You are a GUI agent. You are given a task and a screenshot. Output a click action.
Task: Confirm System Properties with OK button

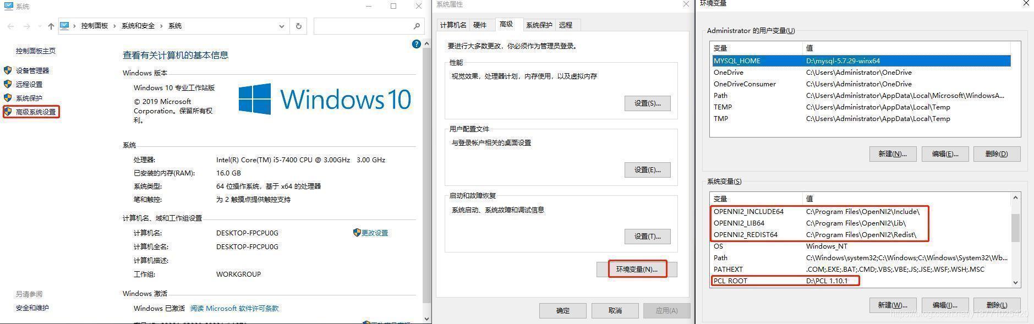(562, 310)
